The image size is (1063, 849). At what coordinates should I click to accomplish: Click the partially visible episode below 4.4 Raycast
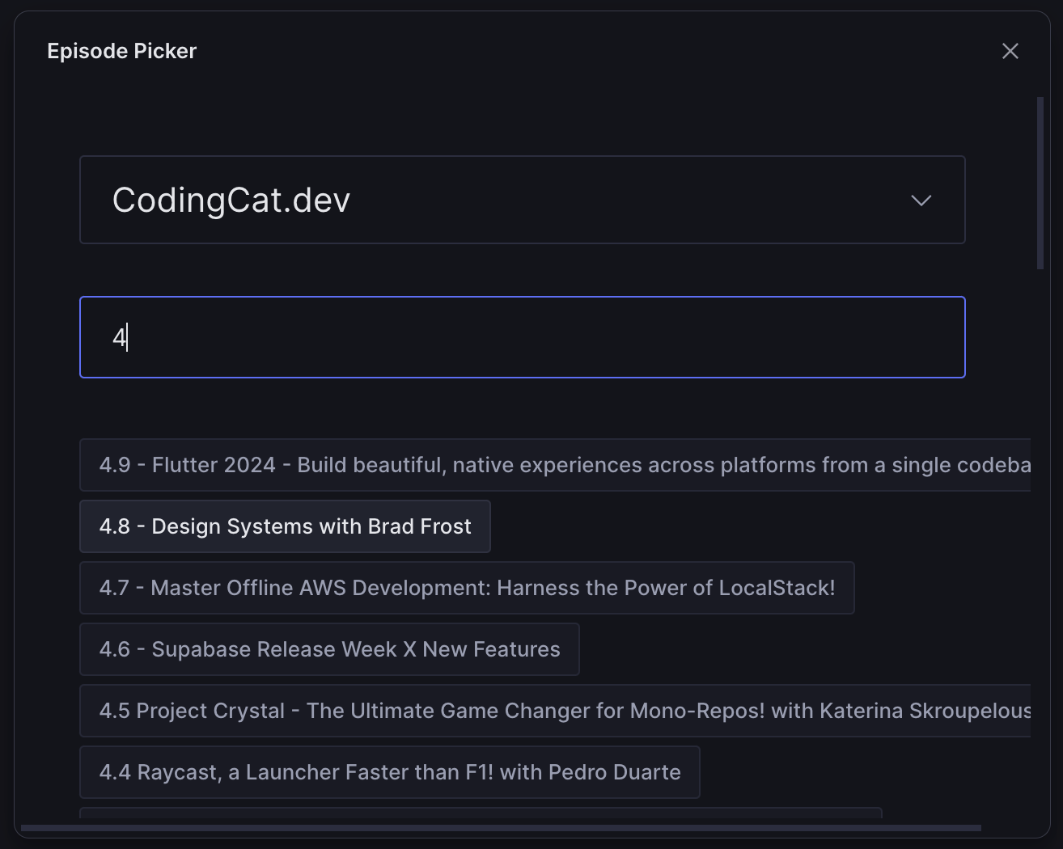(480, 812)
